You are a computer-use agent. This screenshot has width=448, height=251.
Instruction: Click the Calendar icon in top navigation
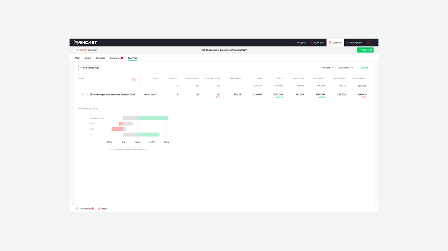point(330,42)
